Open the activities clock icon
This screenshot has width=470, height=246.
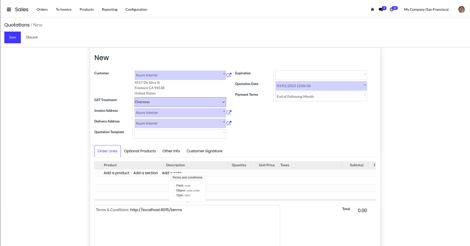click(x=392, y=9)
